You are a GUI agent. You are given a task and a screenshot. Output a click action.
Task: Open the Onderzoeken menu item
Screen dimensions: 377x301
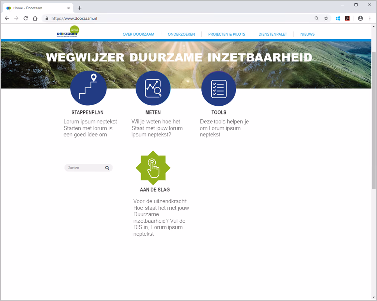tap(181, 34)
